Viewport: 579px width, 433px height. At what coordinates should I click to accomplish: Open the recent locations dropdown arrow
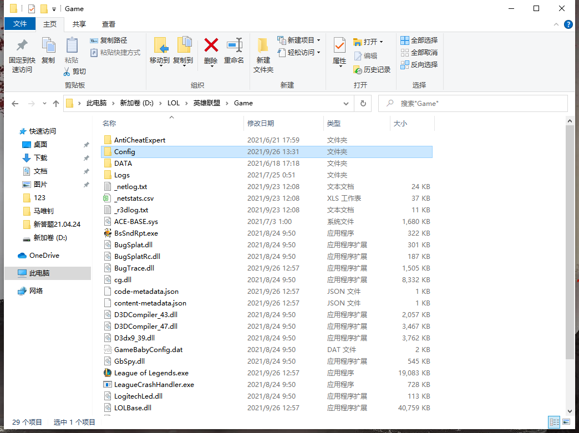point(44,104)
